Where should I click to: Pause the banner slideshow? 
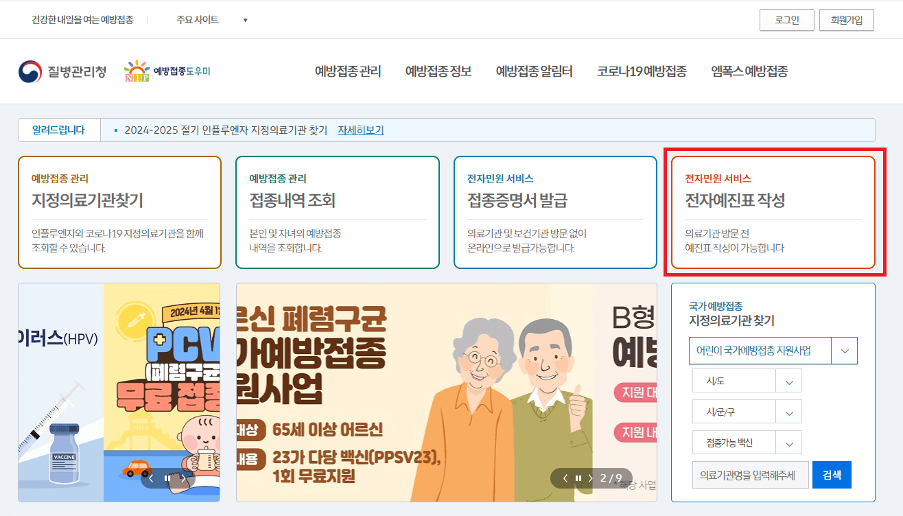click(578, 478)
